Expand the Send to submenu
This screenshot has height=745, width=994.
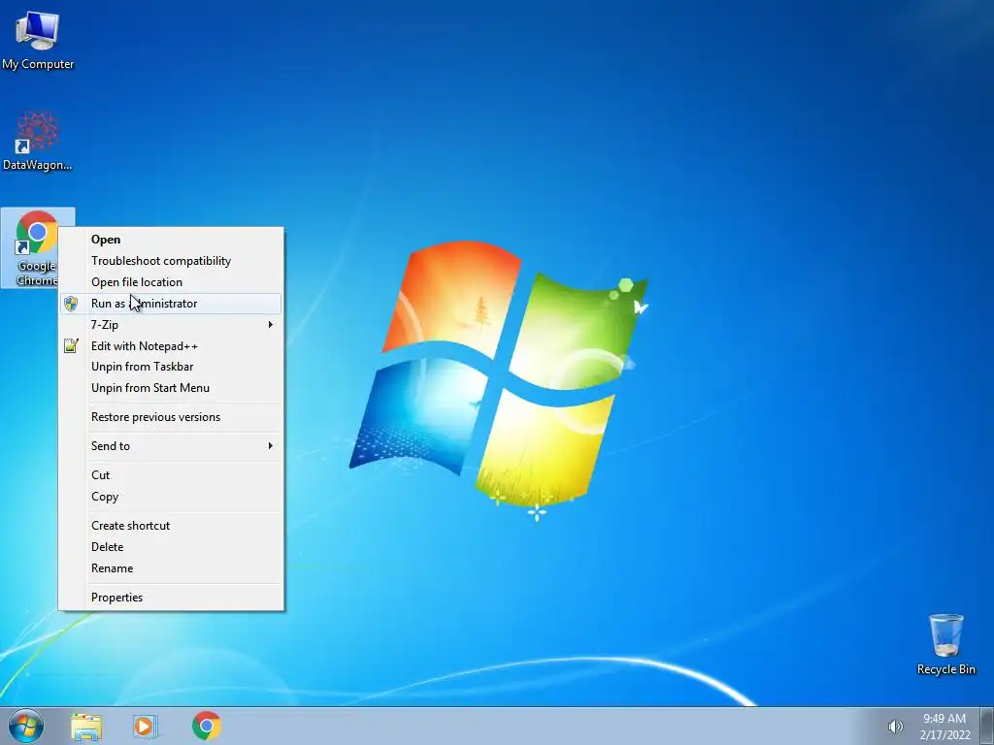171,446
